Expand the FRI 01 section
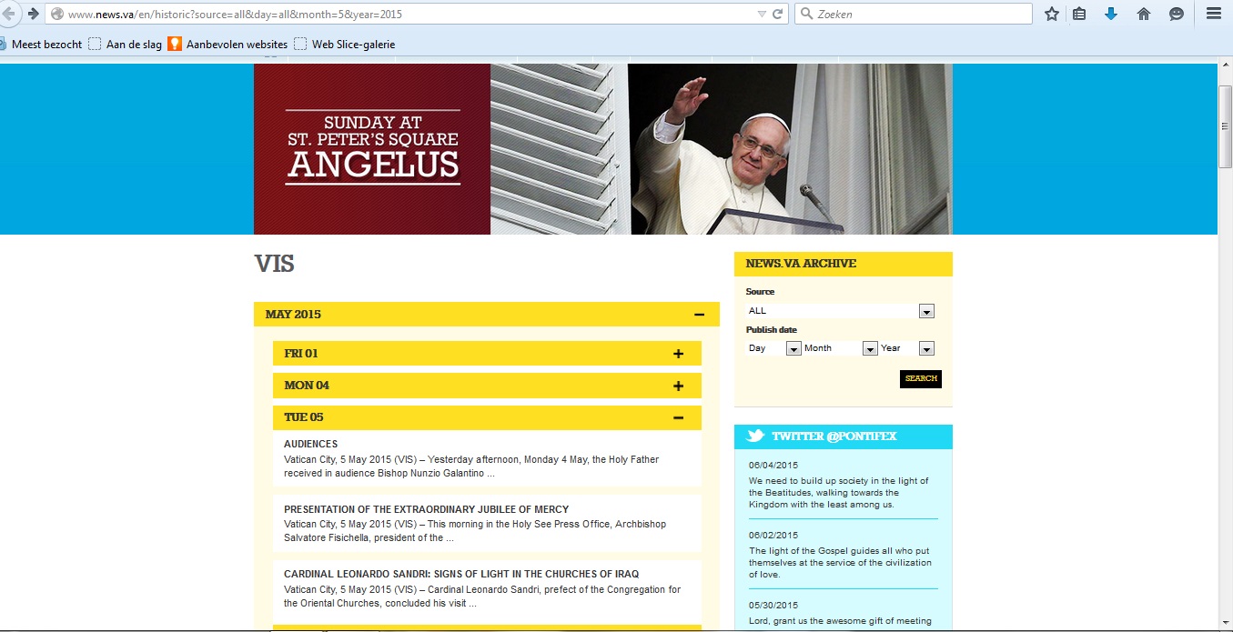1233x632 pixels. pos(678,354)
